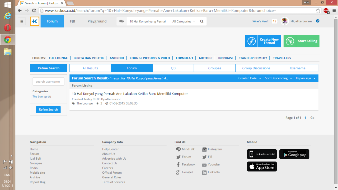Open the Username results tab
The image size is (338, 190).
click(x=298, y=68)
